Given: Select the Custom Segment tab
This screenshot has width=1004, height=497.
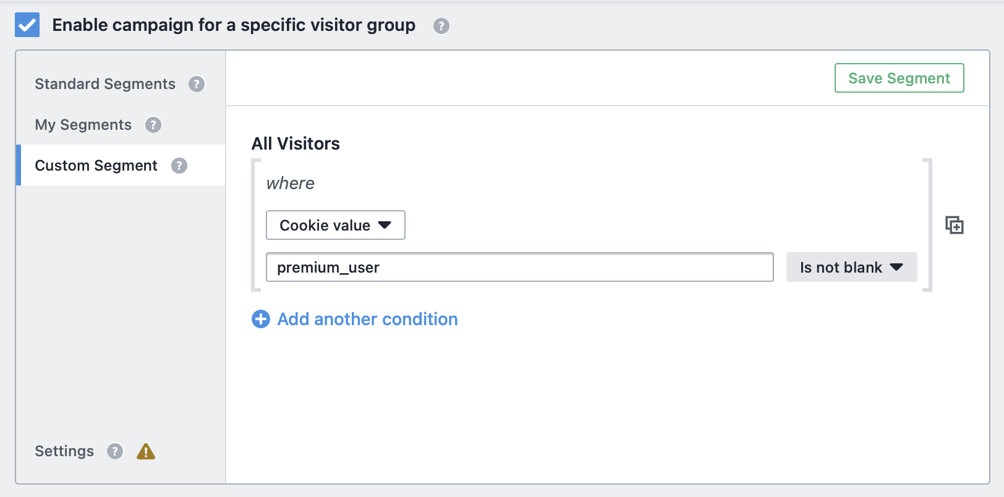Looking at the screenshot, I should pyautogui.click(x=96, y=166).
